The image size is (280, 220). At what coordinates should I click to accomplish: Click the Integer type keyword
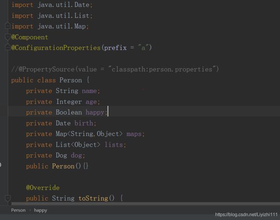coord(69,102)
